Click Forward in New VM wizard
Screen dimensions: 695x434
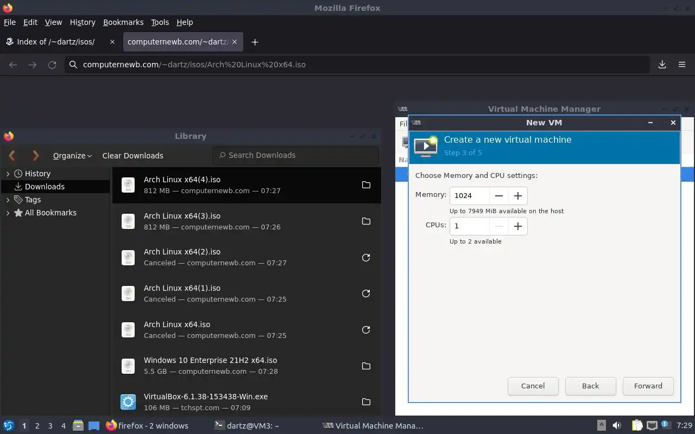tap(648, 386)
